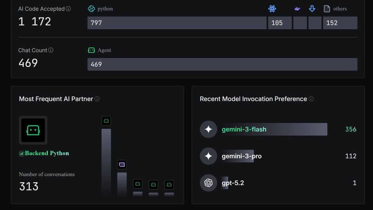
Task: Click the @Backend Python link
Action: tap(44, 153)
